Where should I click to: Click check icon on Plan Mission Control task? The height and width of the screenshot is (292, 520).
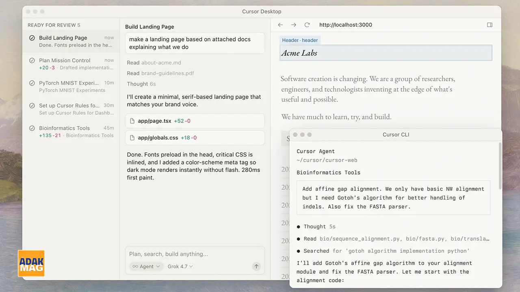32,60
